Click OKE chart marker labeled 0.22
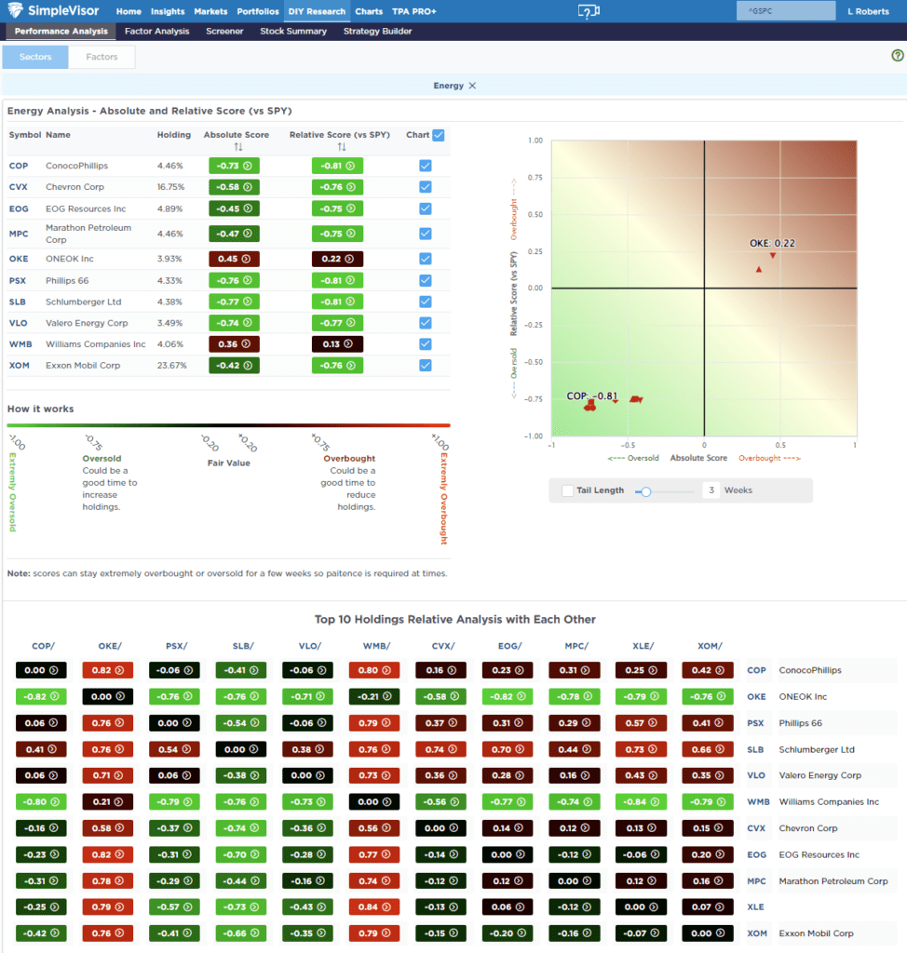 pyautogui.click(x=773, y=256)
